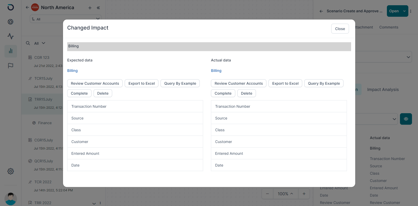Open the aperture-style sidebar icon
Viewport: 418px width, 206px height.
10,22
